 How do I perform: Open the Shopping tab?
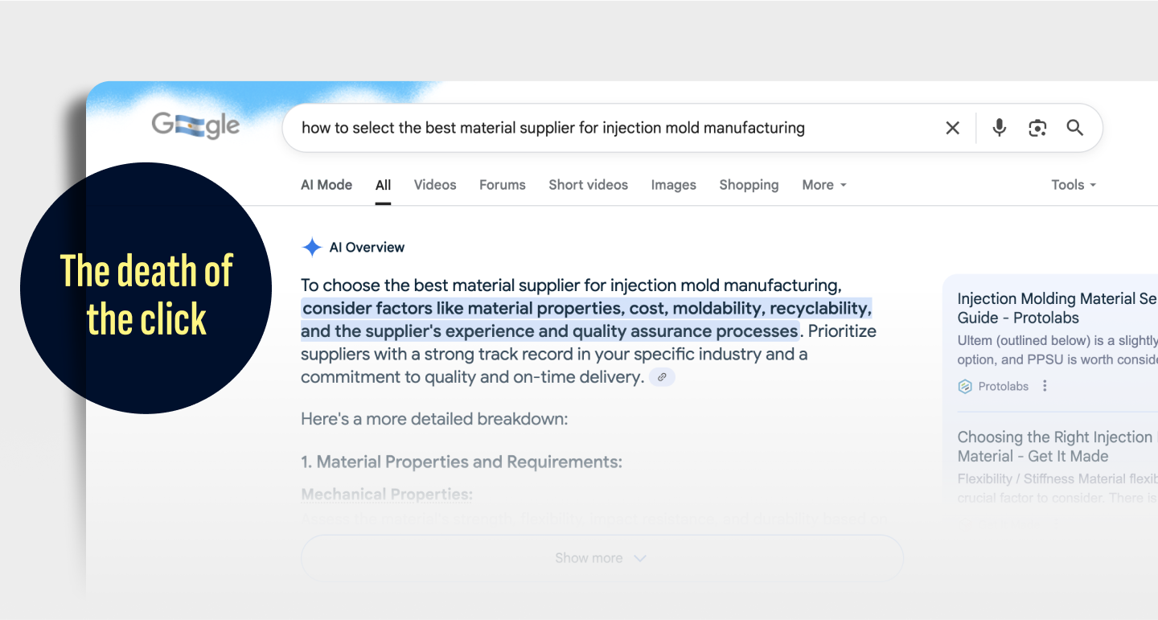tap(749, 185)
